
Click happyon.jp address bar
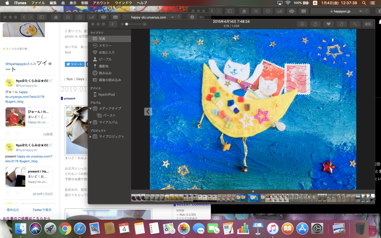[x=341, y=11]
